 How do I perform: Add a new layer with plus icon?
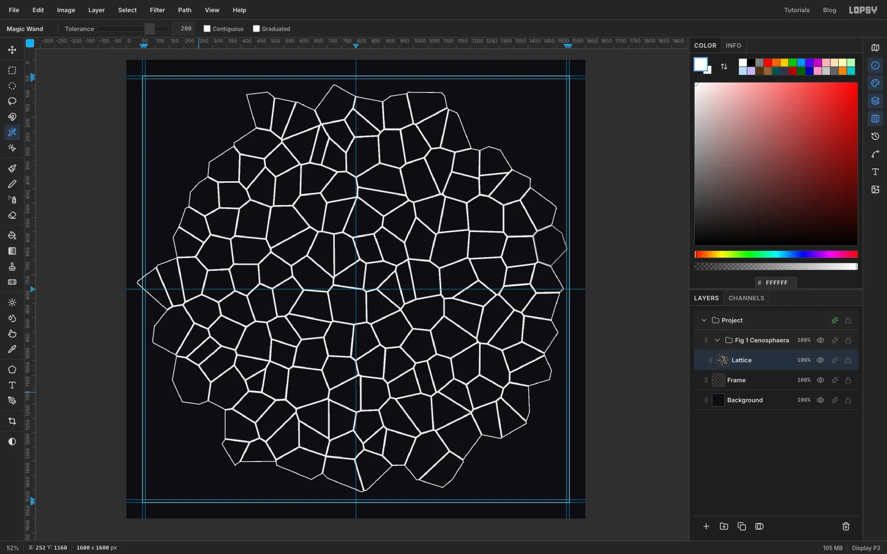point(706,526)
